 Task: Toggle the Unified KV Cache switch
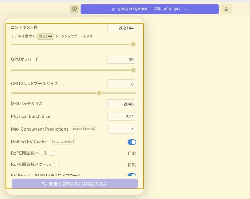click(x=132, y=142)
